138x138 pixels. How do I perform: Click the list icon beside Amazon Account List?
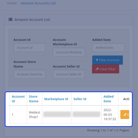[10, 19]
